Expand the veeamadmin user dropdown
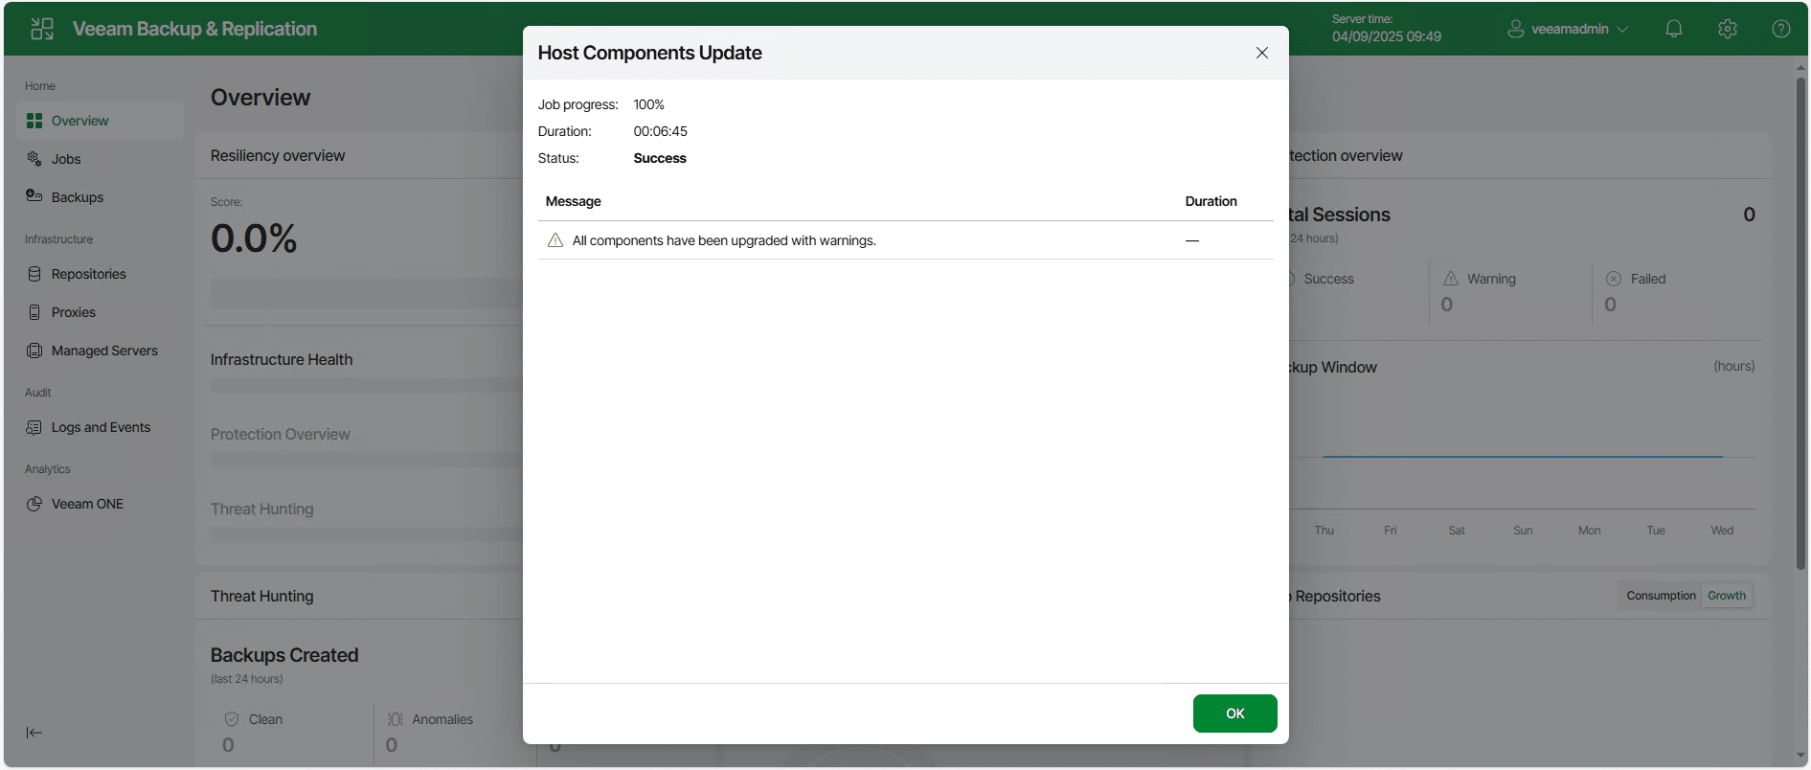This screenshot has height=770, width=1811. point(1568,29)
